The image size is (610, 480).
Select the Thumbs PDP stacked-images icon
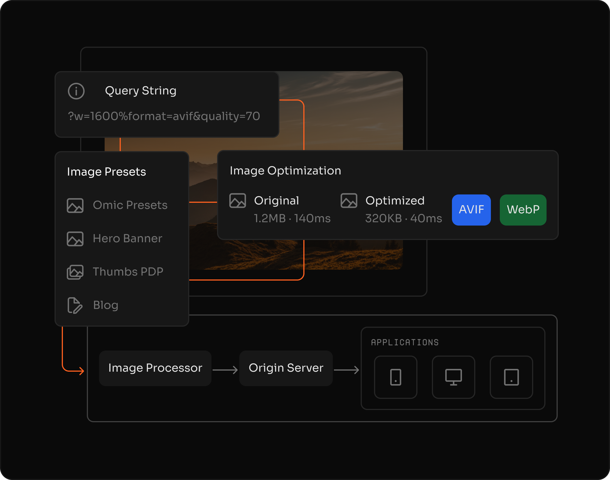click(x=75, y=272)
